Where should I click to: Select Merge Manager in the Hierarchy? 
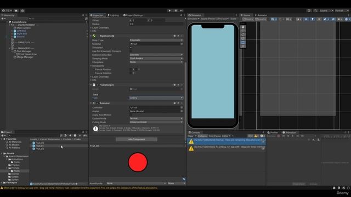coord(25,57)
